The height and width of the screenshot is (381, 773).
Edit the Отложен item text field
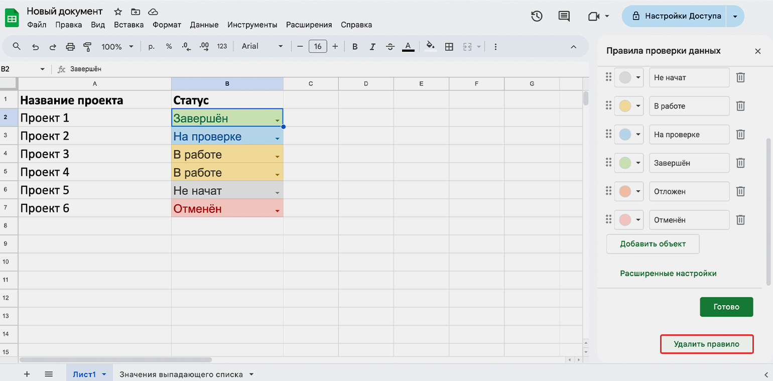689,191
